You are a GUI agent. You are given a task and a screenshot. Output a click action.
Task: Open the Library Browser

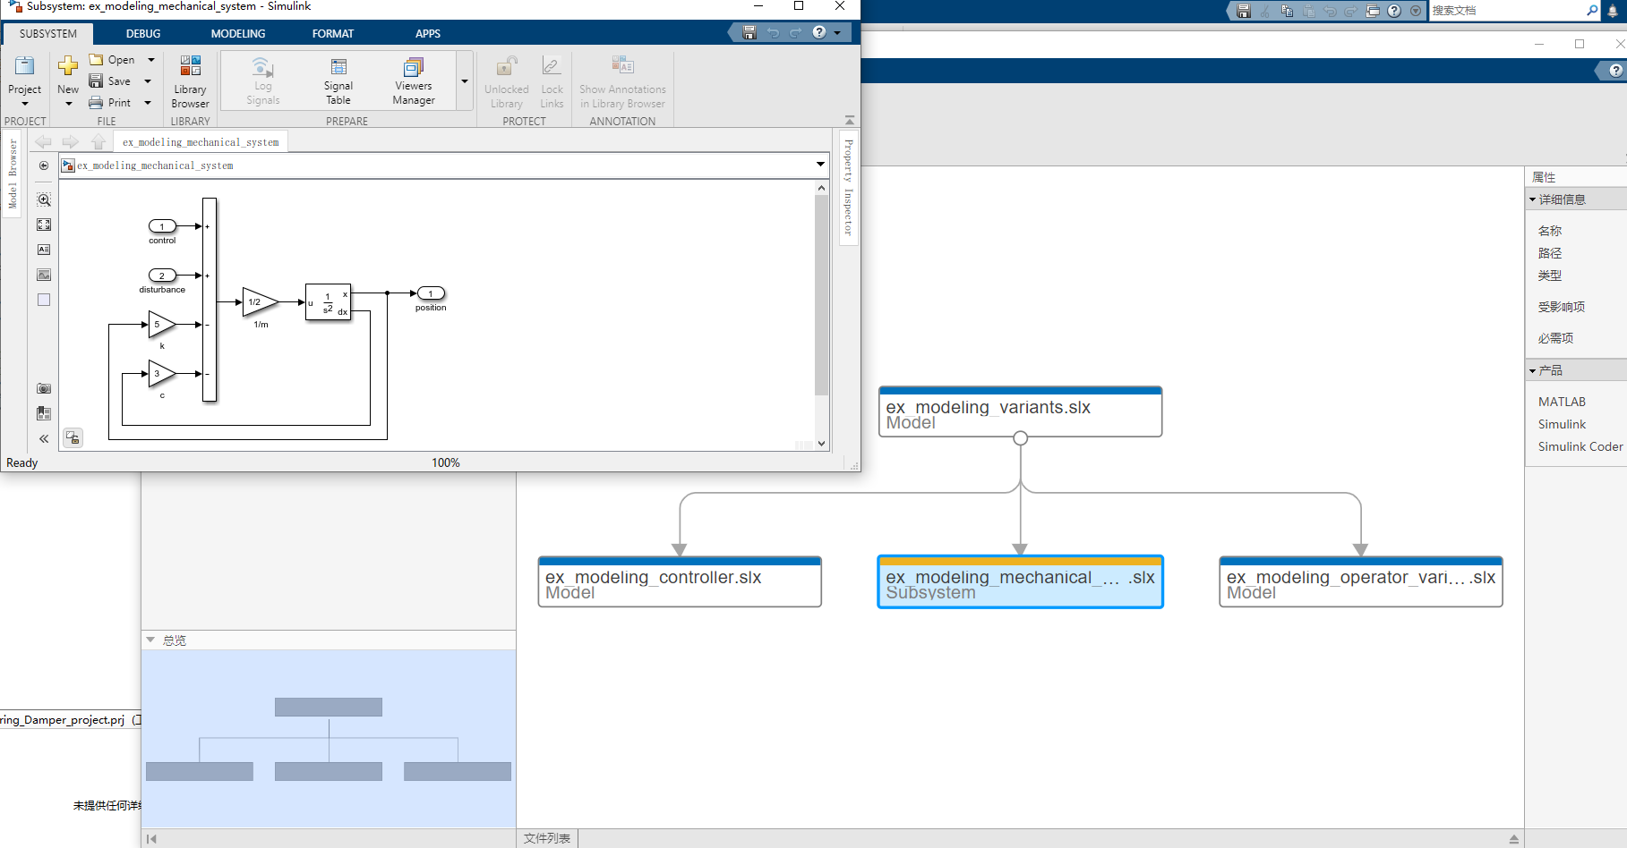click(190, 80)
